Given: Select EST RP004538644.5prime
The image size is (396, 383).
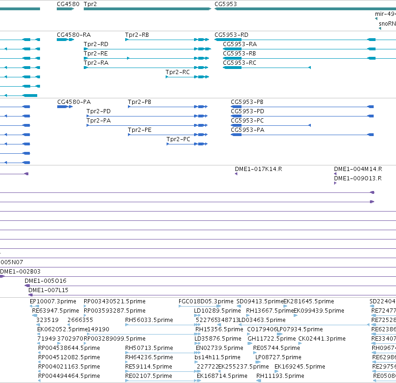Looking at the screenshot, I should pos(69,349).
